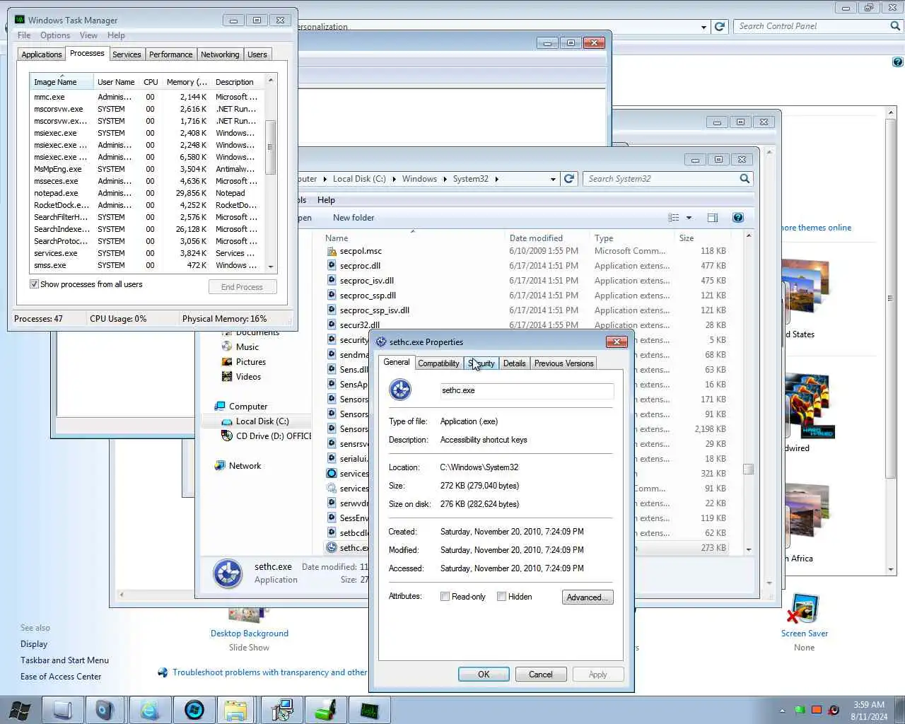The width and height of the screenshot is (905, 724).
Task: Click the Screen Saver icon
Action: 804,609
